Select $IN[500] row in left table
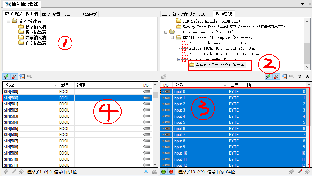This screenshot has width=312, height=176. tap(77, 98)
